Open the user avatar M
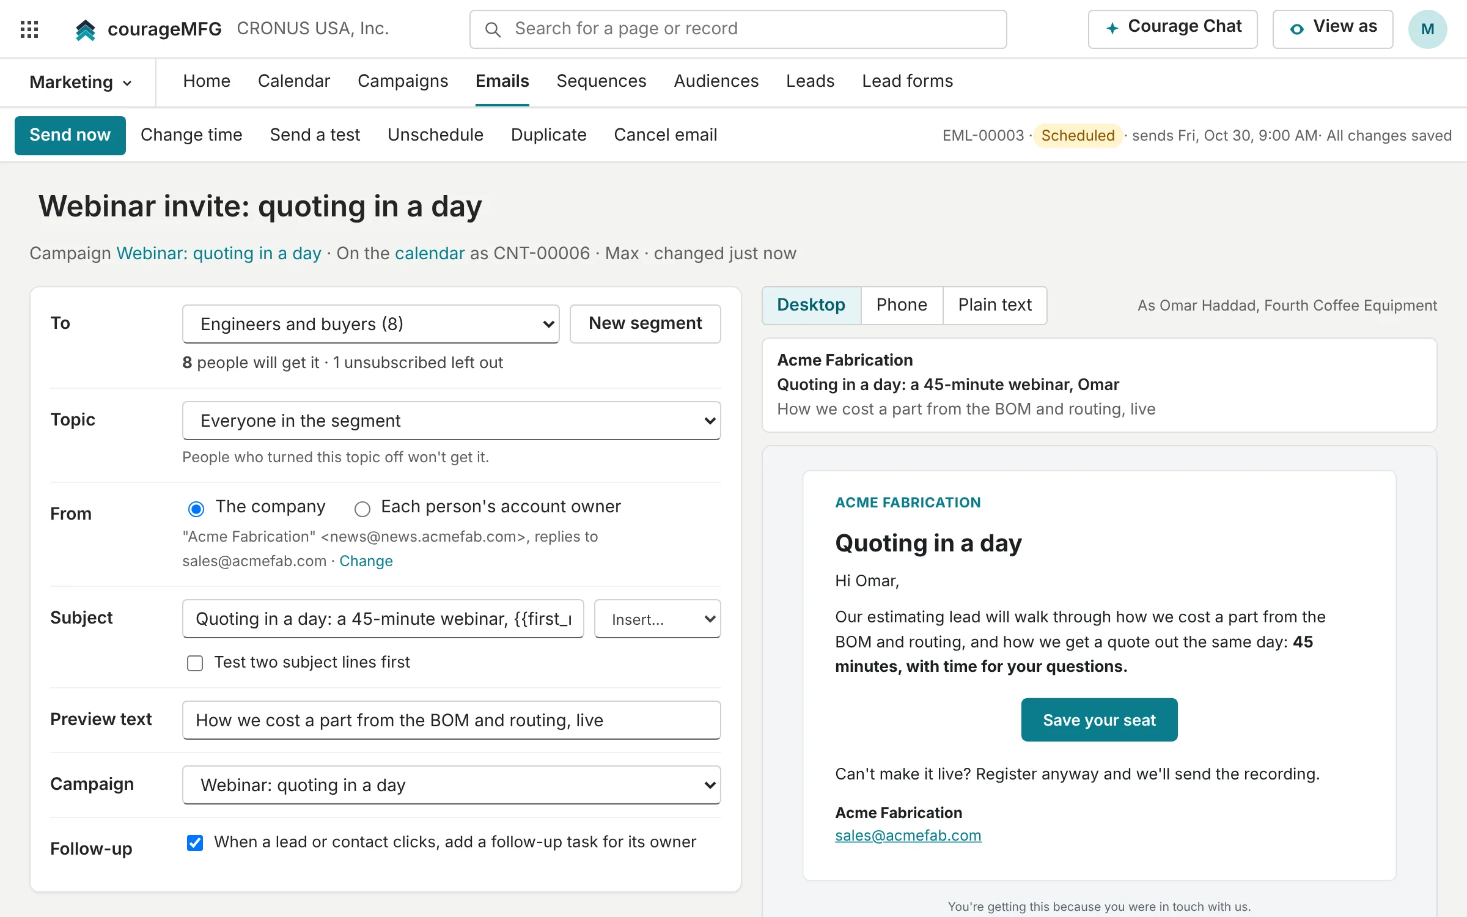 coord(1427,29)
